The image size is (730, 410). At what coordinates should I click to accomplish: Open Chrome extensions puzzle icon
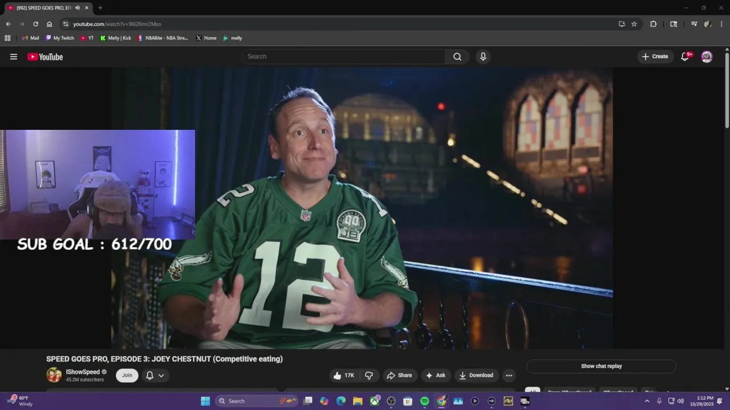click(654, 24)
